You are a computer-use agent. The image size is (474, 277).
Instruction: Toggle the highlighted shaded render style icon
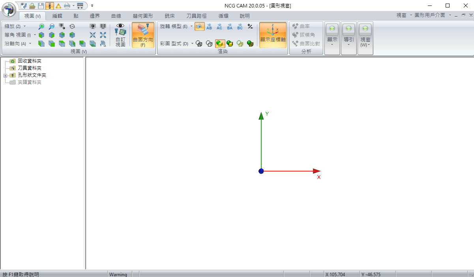219,44
